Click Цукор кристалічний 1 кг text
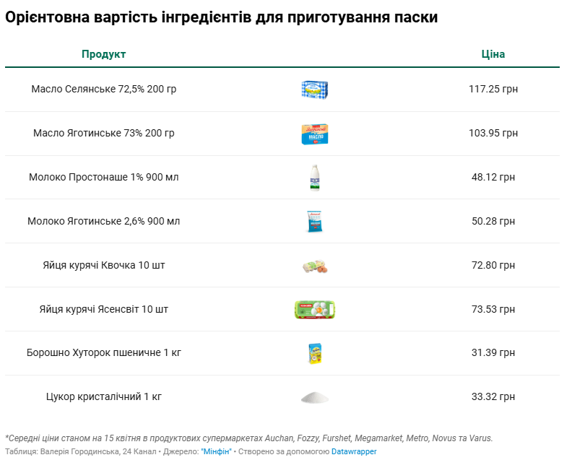 coord(103,397)
